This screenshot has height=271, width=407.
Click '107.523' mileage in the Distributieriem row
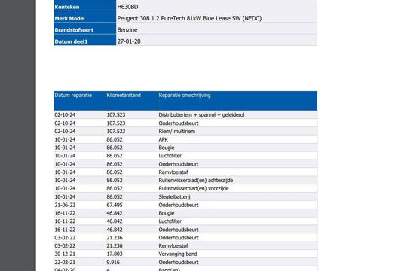point(116,115)
